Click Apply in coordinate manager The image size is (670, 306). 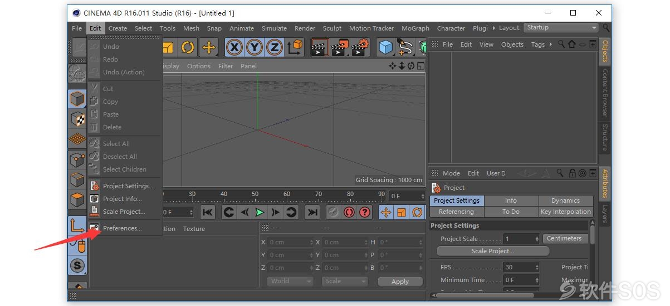click(400, 282)
